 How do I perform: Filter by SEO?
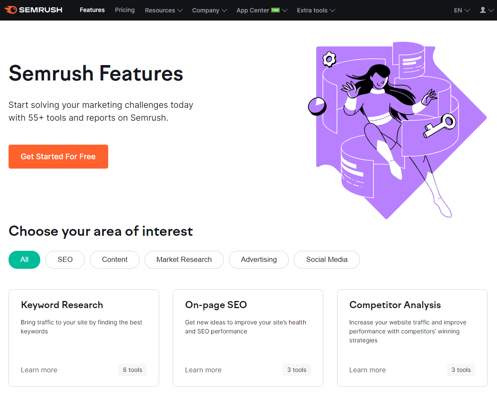tap(65, 259)
